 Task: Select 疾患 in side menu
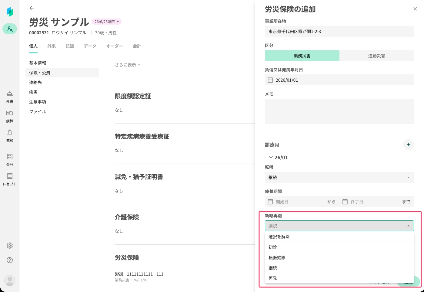coord(62,92)
